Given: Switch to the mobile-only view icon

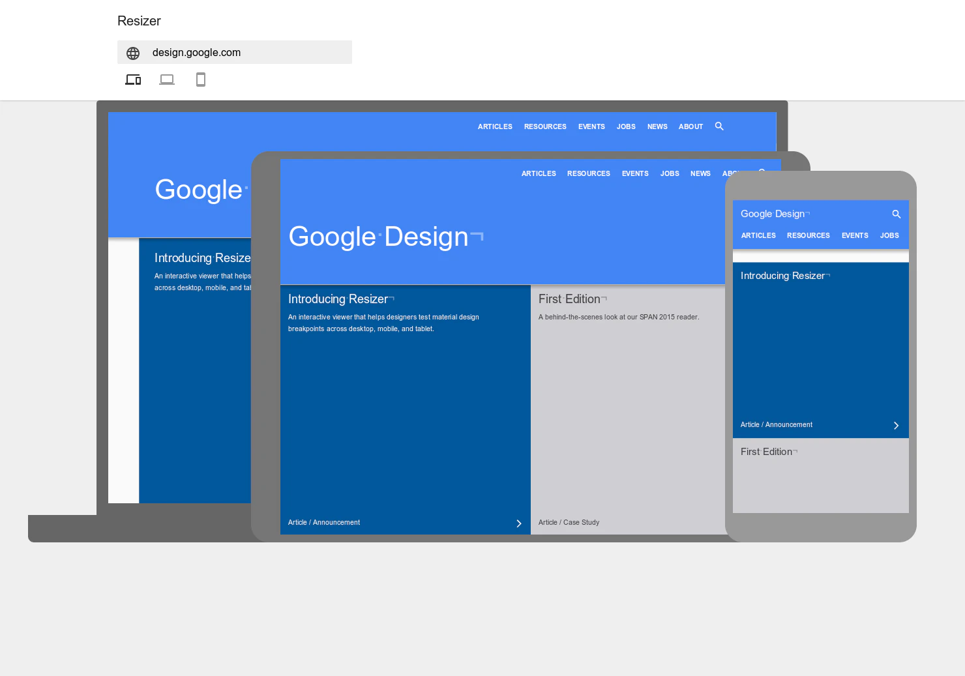Looking at the screenshot, I should click(x=201, y=80).
